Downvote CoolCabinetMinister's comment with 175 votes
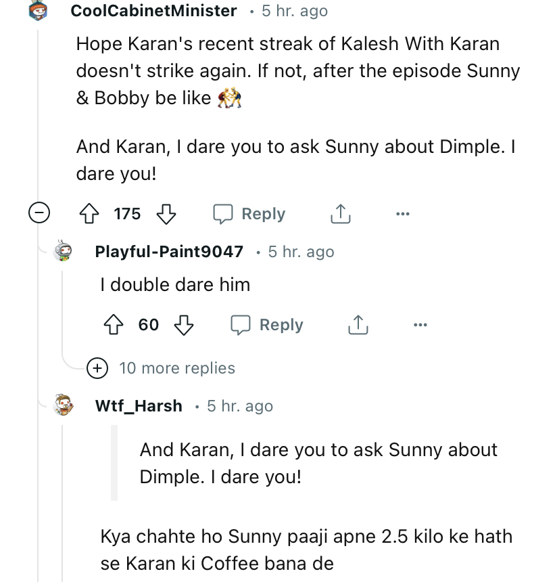Viewport: 557px width, 582px height. tap(166, 215)
